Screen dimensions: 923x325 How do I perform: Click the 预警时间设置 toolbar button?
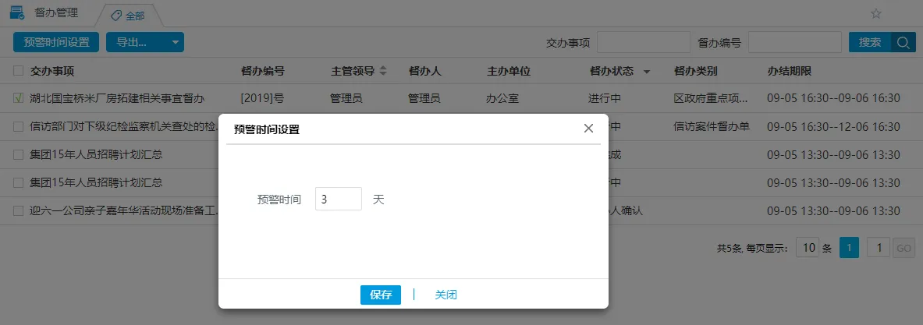pyautogui.click(x=57, y=42)
